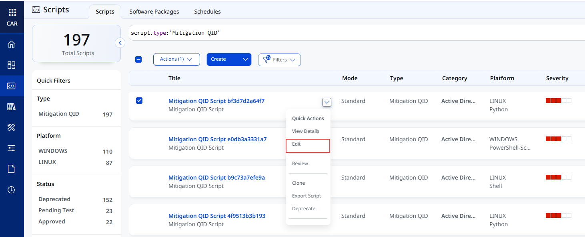Click the Scripts page header icon

point(36,10)
